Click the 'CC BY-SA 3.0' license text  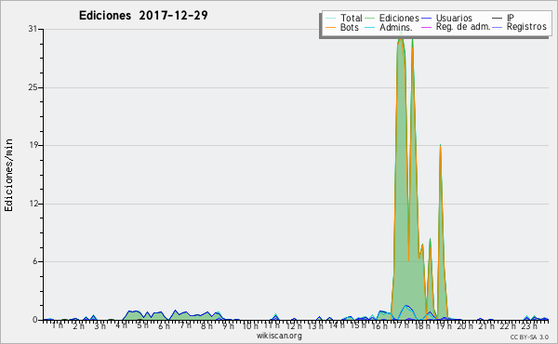pyautogui.click(x=529, y=337)
